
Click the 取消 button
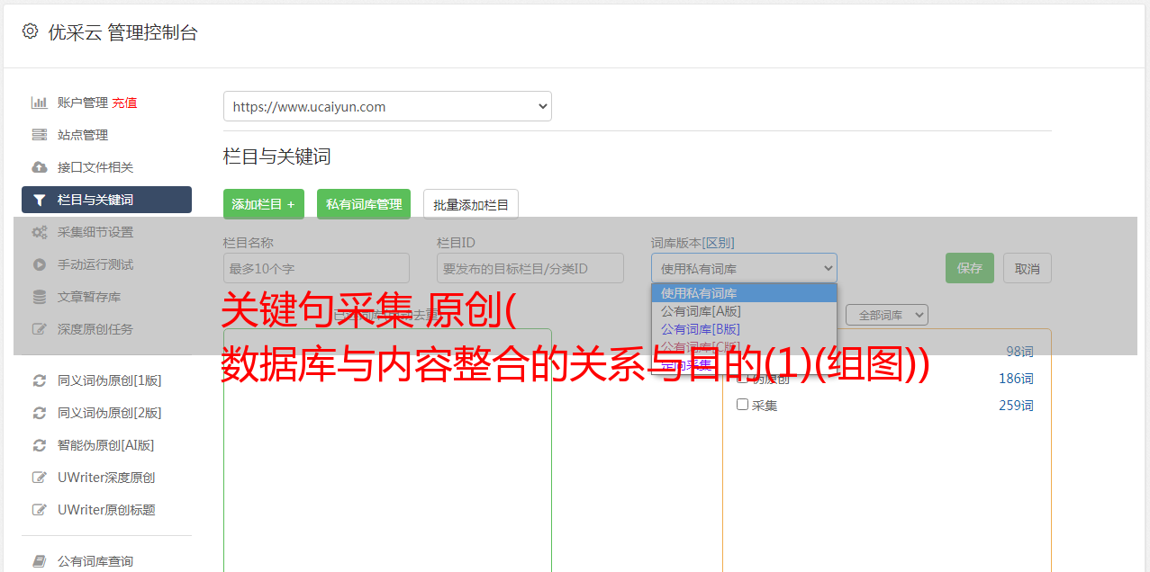(x=1028, y=268)
